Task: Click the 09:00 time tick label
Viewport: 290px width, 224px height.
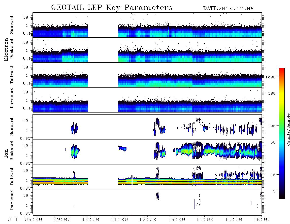Action: pyautogui.click(x=62, y=220)
